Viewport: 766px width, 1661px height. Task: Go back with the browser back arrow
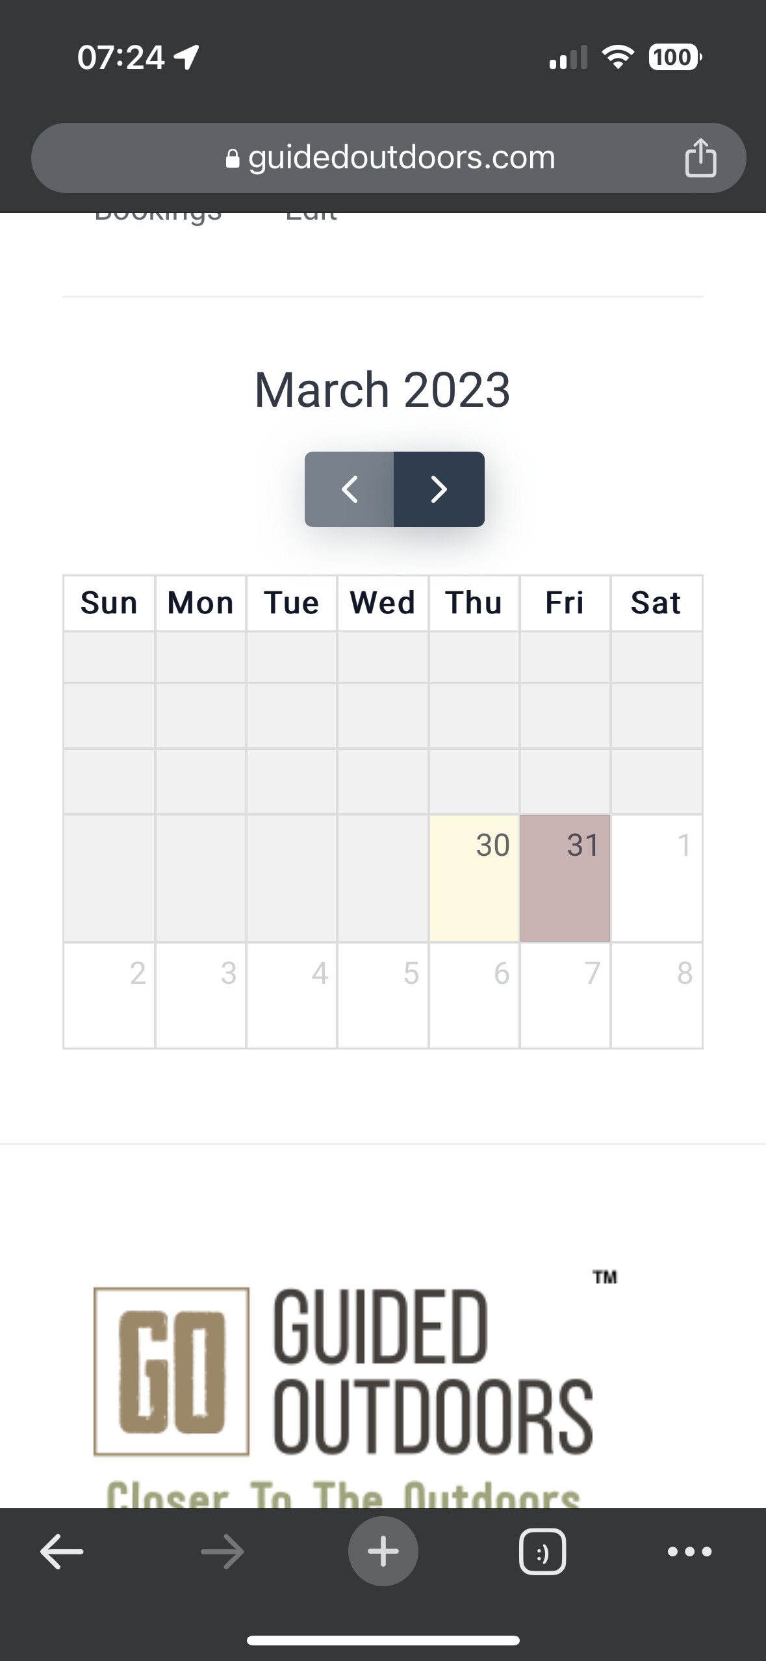[x=62, y=1552]
